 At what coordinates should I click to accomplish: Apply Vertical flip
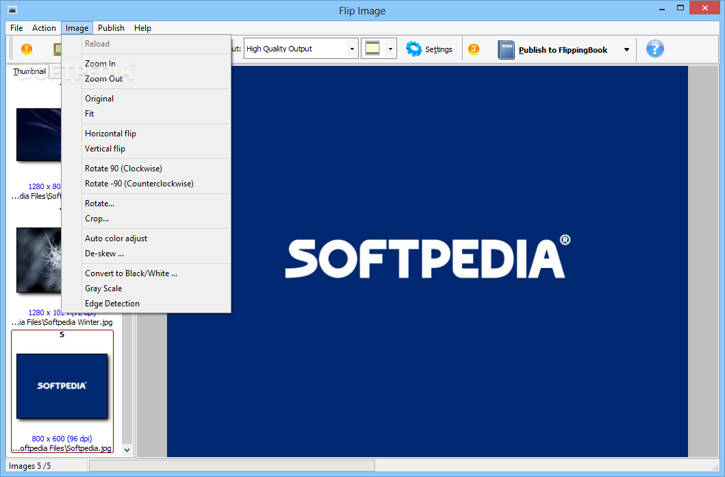pyautogui.click(x=146, y=149)
